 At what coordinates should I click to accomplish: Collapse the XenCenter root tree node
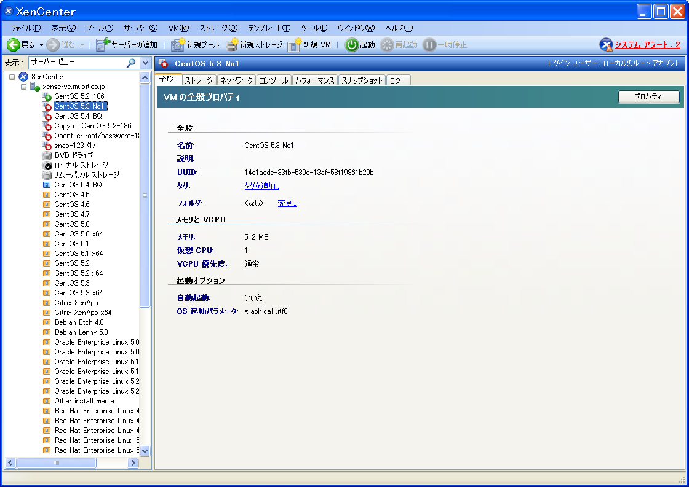(x=12, y=77)
